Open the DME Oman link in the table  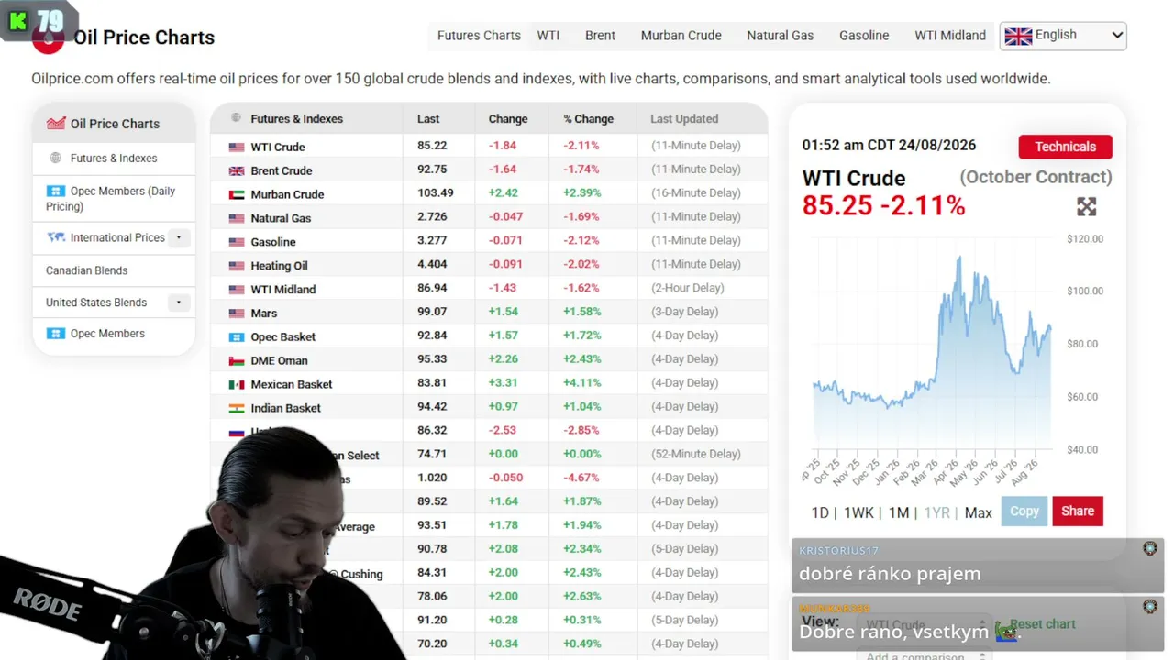[280, 361]
